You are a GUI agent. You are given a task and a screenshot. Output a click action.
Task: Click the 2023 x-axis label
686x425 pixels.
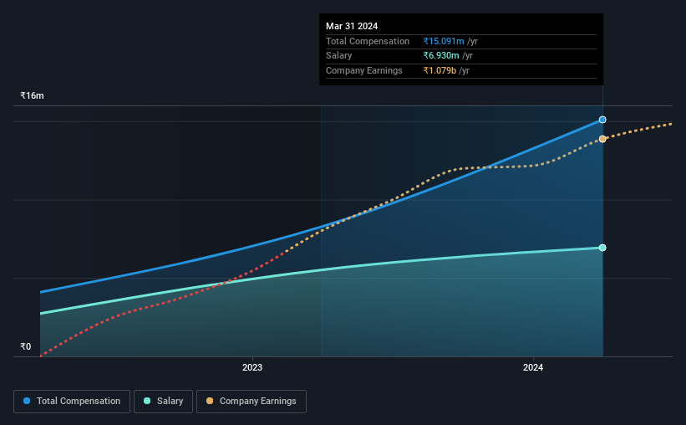click(x=252, y=367)
